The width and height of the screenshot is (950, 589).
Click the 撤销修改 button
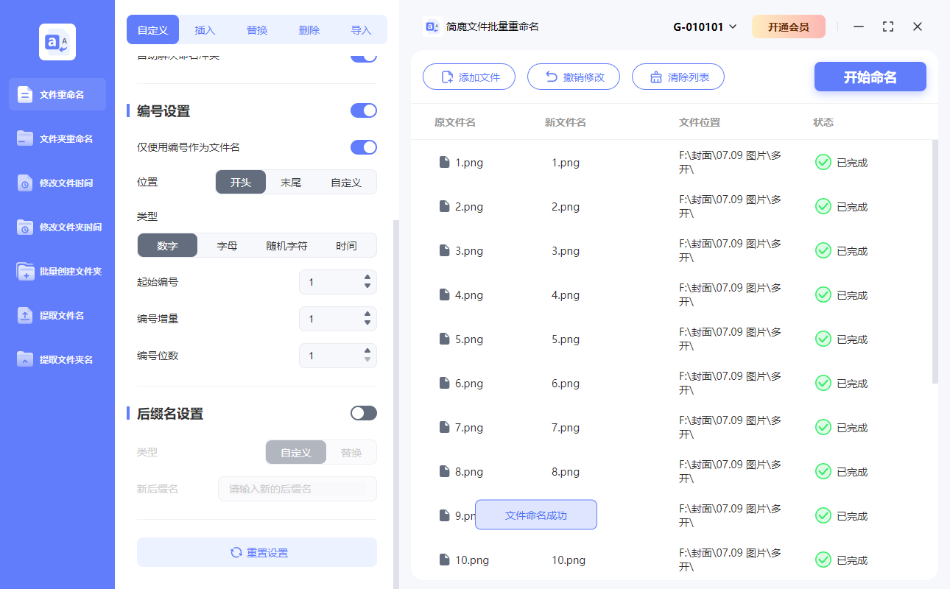click(x=574, y=77)
